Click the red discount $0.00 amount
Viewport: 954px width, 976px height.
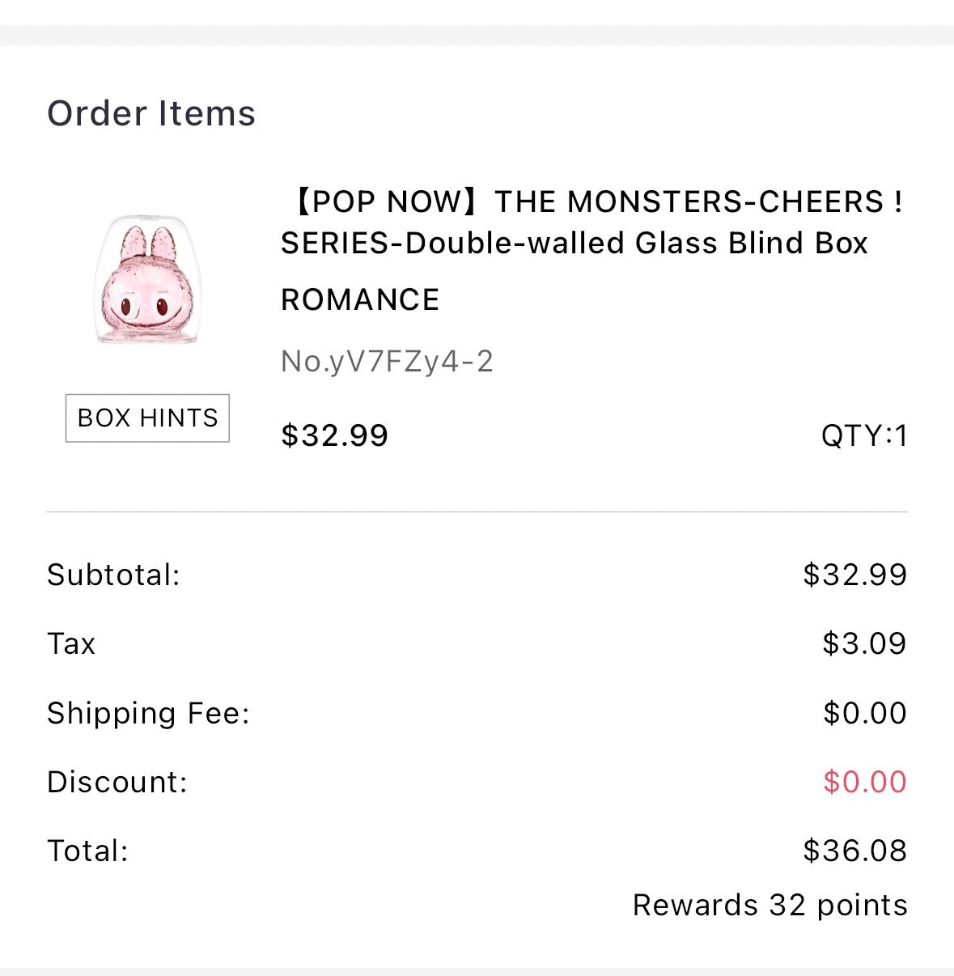[x=864, y=783]
